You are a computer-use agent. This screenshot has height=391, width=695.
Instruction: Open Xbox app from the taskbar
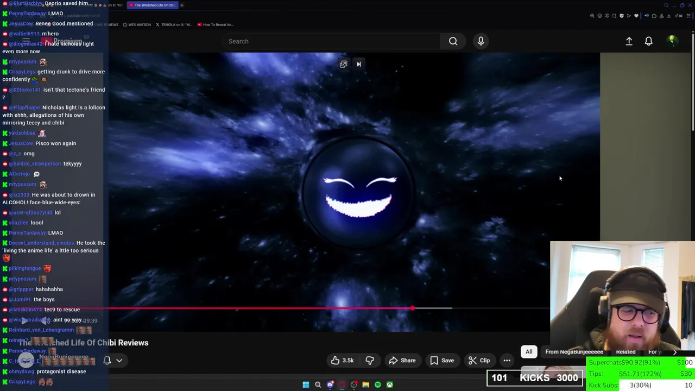(x=389, y=385)
